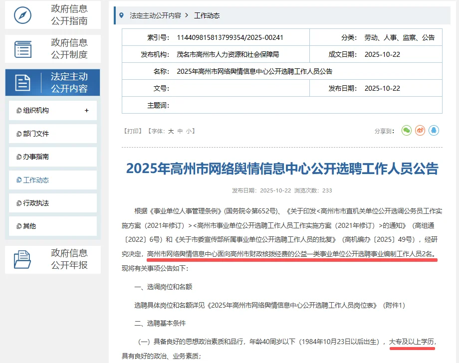459x363 pixels.
Task: Click underlined text 大专及以上学历
Action: [411, 342]
